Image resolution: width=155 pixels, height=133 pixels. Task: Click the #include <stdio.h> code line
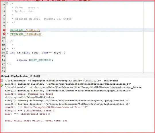[x=25, y=30]
